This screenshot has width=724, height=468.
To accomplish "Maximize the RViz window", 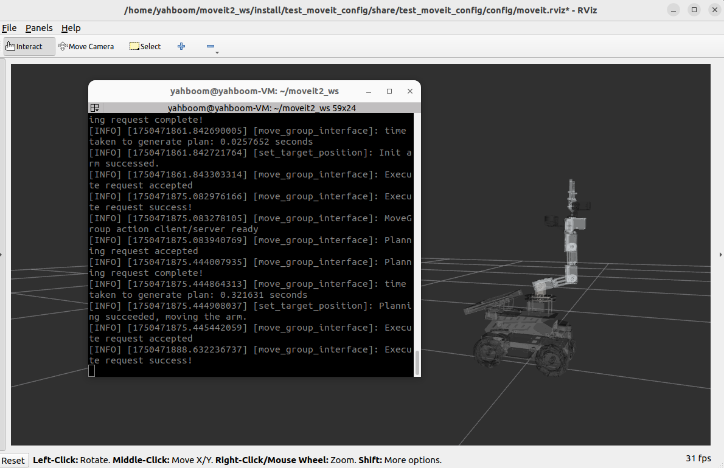I will [x=694, y=10].
